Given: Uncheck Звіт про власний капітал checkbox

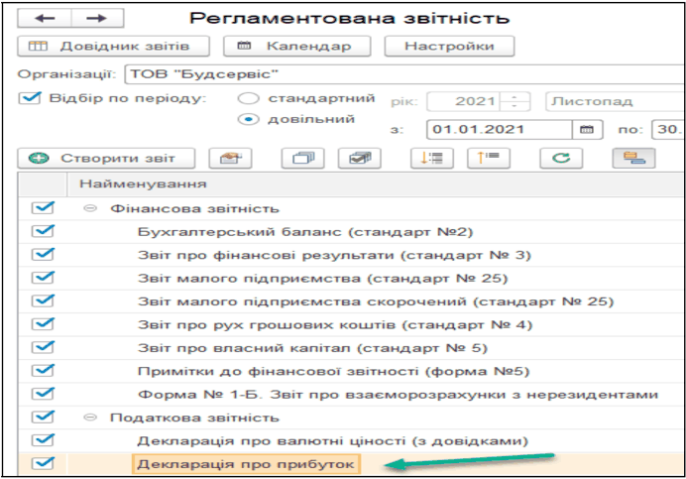Looking at the screenshot, I should [43, 347].
